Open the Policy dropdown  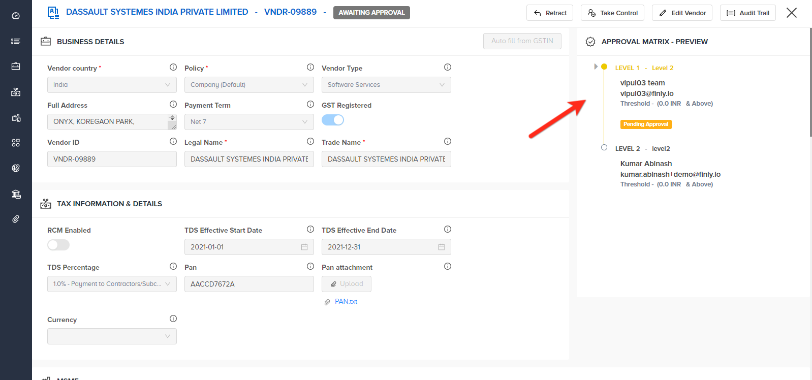249,85
